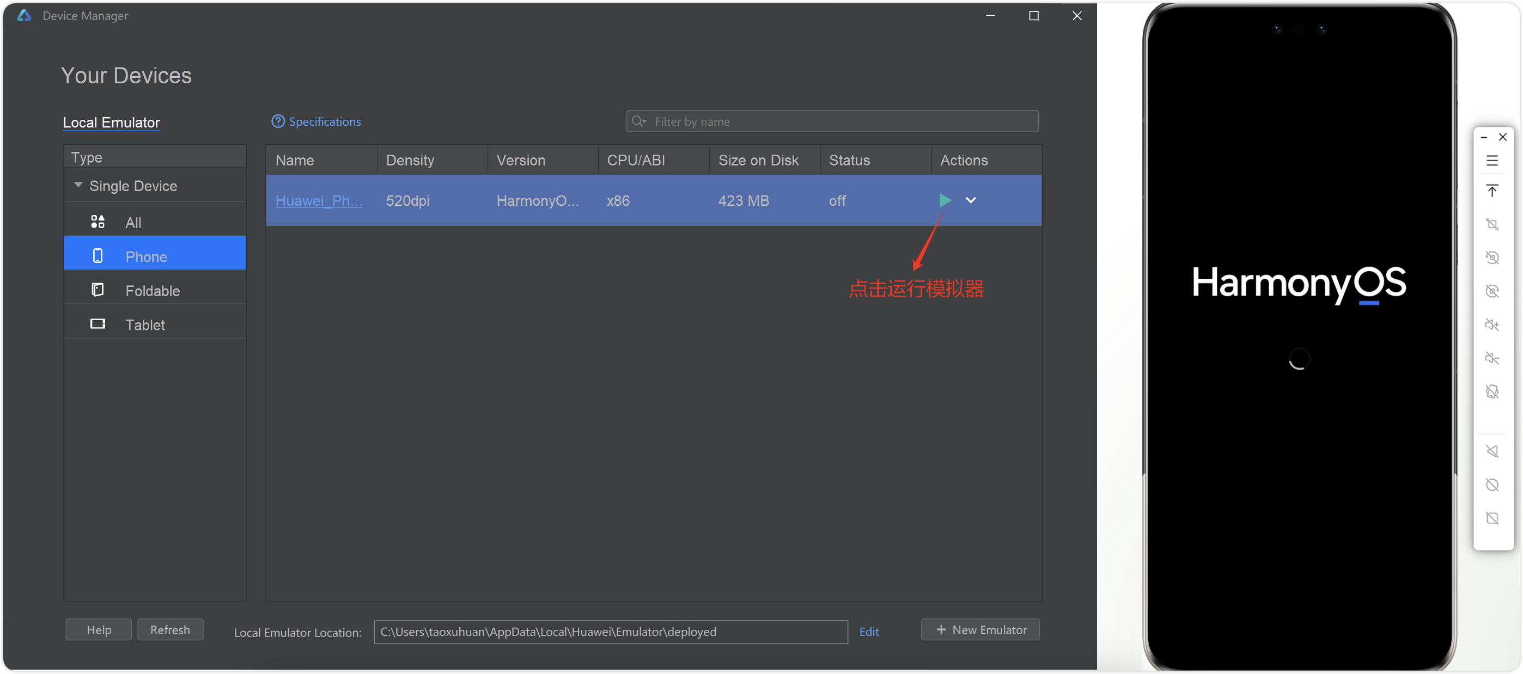Open the emulator toolbar hamburger menu
This screenshot has width=1523, height=674.
click(1491, 160)
